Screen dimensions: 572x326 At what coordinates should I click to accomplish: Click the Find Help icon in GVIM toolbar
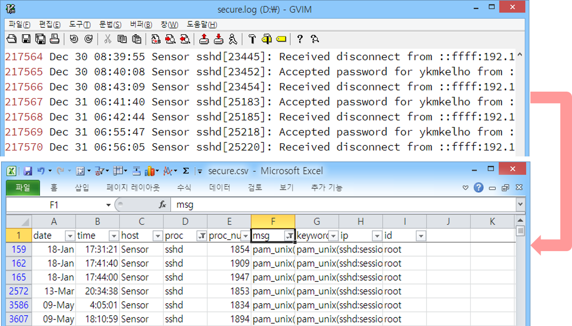(315, 39)
